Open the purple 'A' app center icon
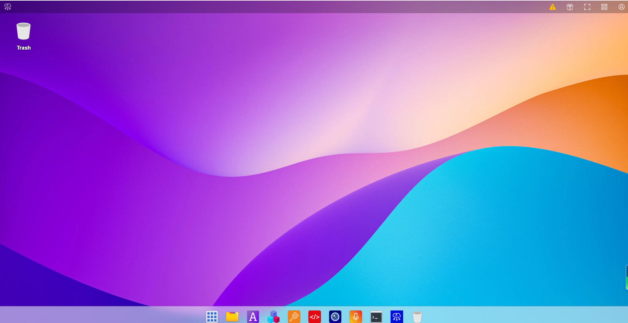The height and width of the screenshot is (323, 628). point(253,317)
